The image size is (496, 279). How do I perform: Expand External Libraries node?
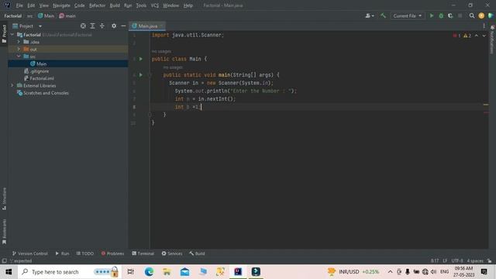(12, 85)
